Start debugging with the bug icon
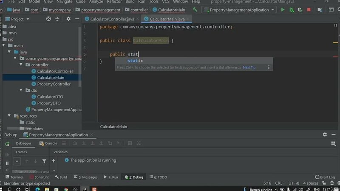 click(x=292, y=10)
